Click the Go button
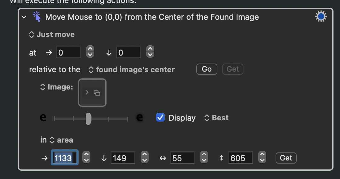 207,69
